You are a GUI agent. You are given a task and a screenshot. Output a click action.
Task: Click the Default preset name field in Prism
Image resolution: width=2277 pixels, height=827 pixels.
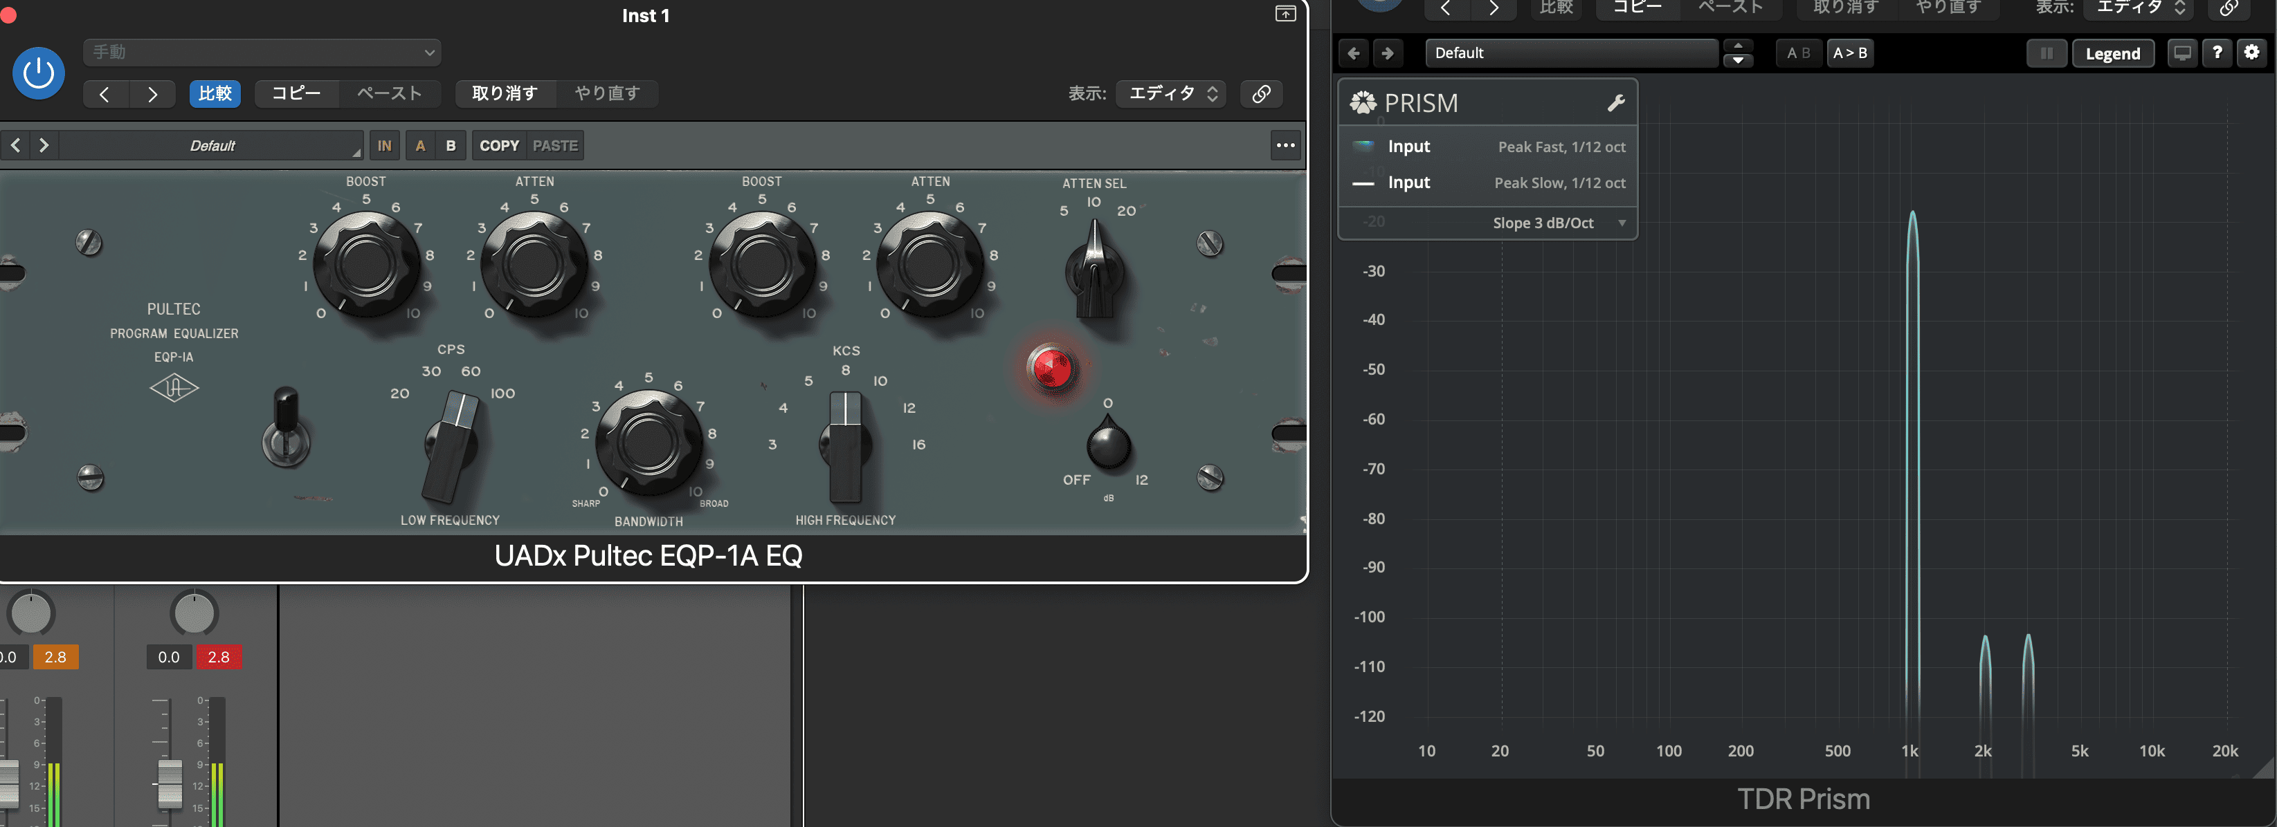[1571, 53]
